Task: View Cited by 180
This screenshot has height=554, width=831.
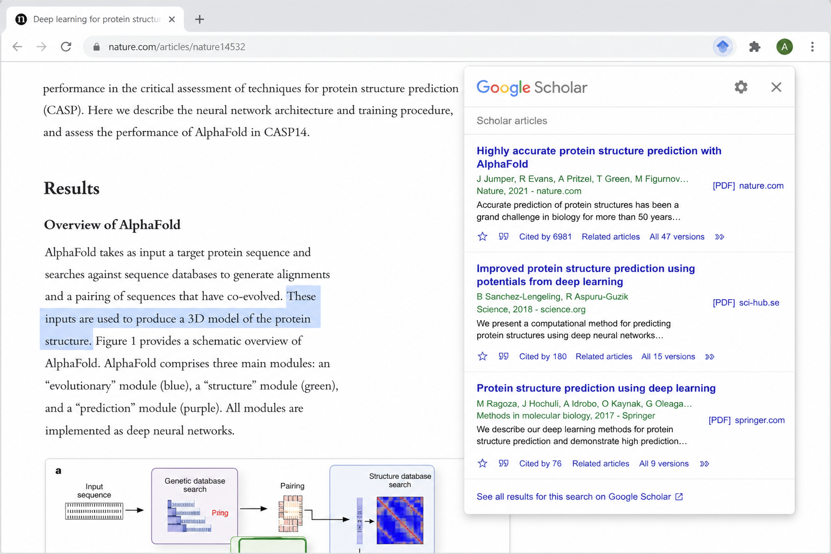Action: (543, 356)
